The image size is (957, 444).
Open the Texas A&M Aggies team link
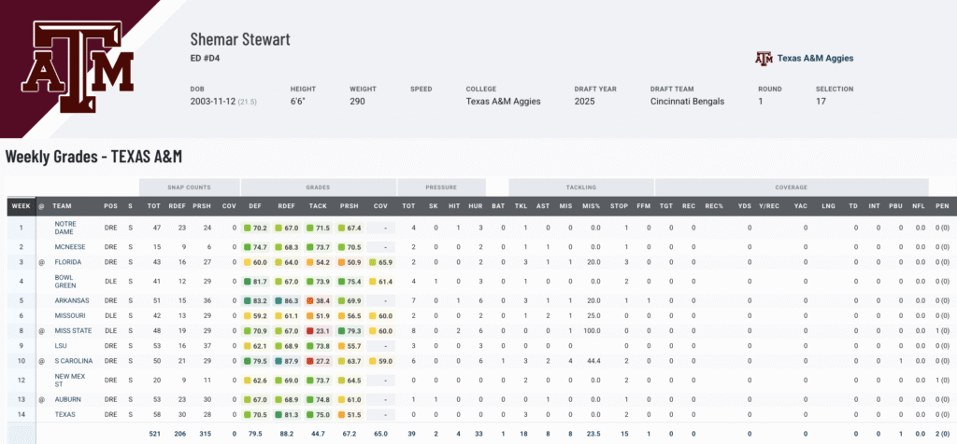[x=815, y=59]
